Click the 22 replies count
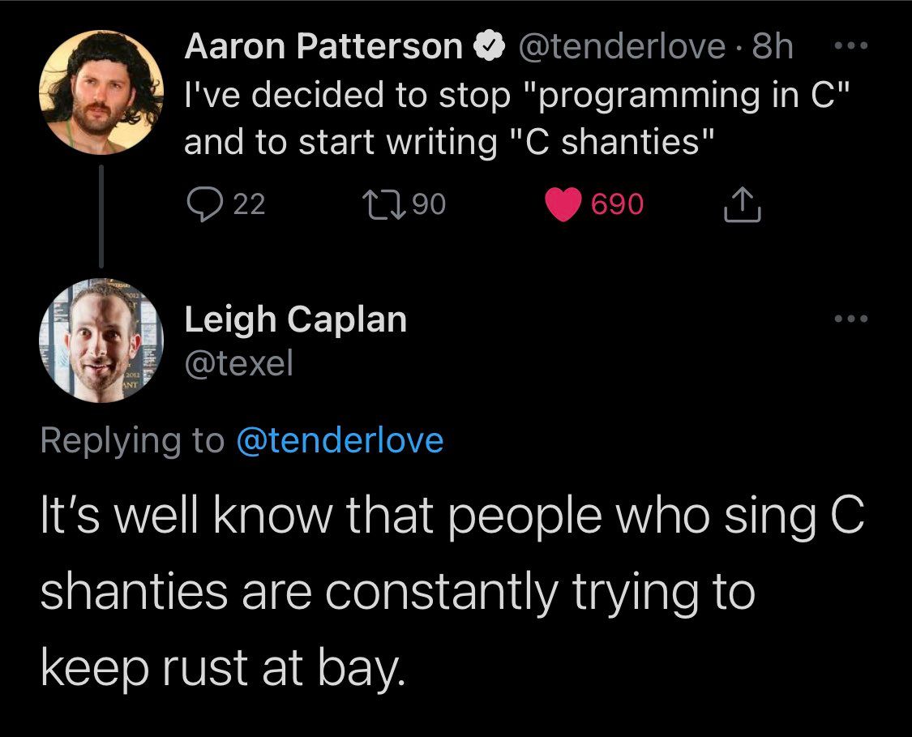912x737 pixels. 249,204
